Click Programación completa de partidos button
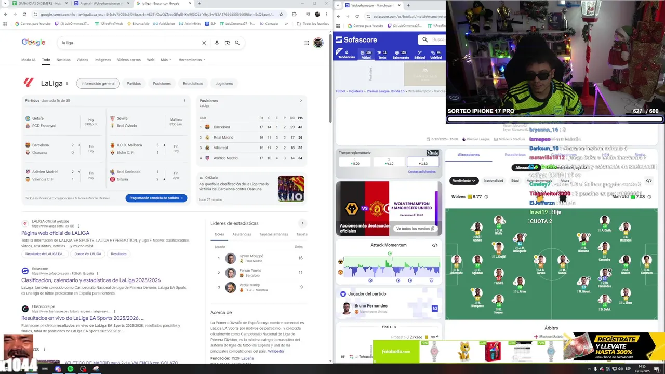This screenshot has width=665, height=374. (156, 198)
